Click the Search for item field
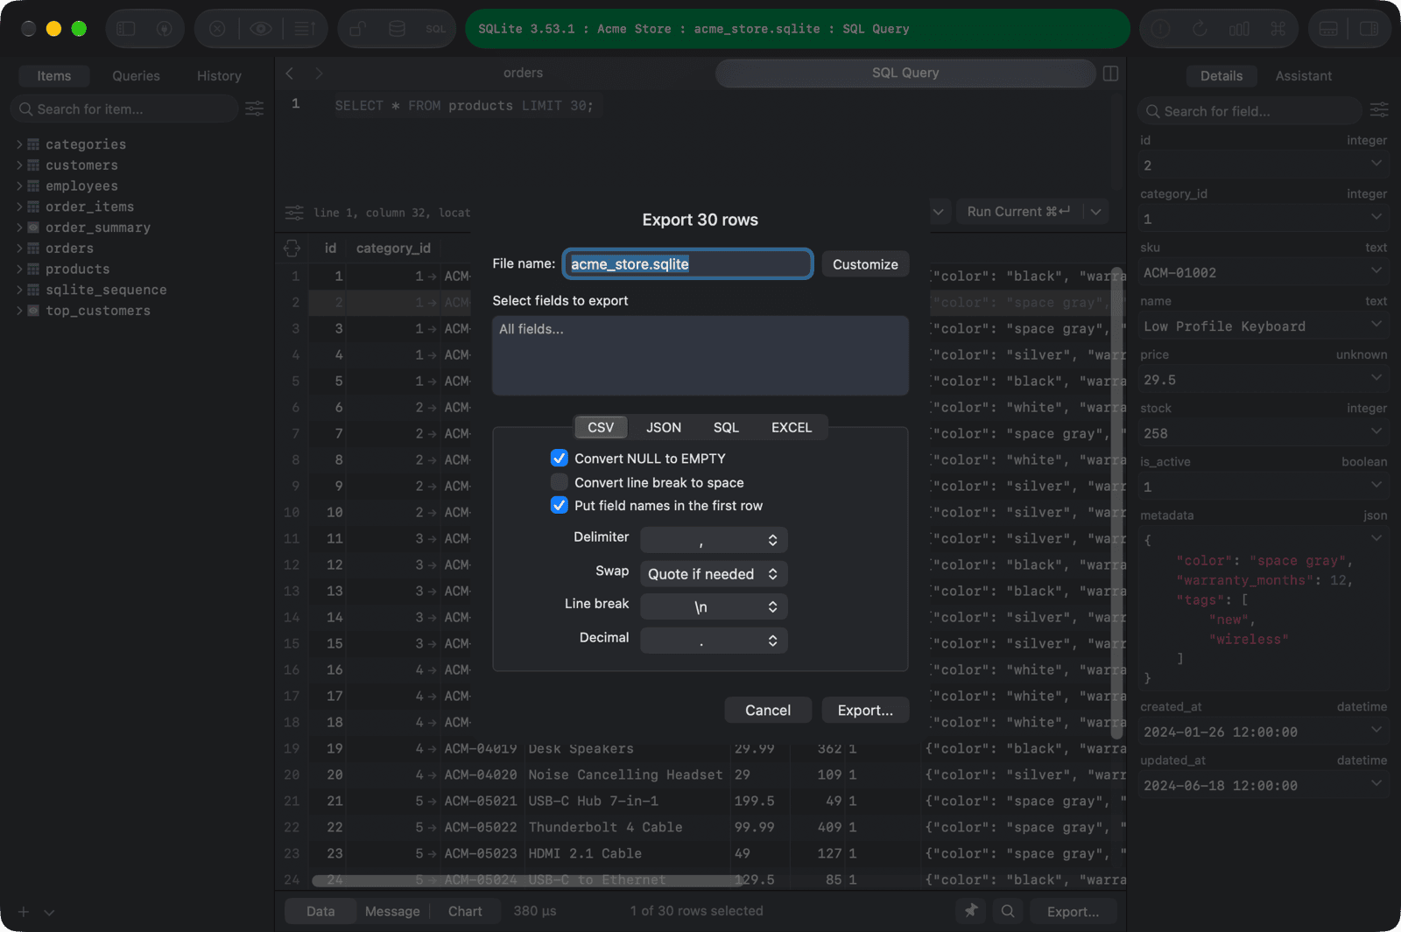Screen dimensions: 1401x932 point(124,109)
